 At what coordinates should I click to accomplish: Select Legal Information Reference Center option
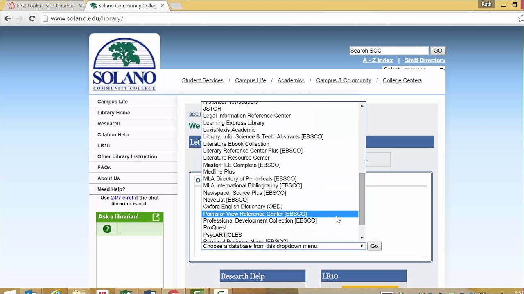pyautogui.click(x=280, y=116)
